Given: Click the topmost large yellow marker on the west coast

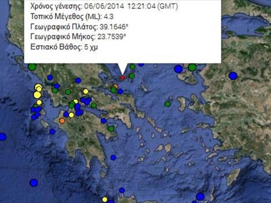Looking at the screenshot, I should pos(38,87).
